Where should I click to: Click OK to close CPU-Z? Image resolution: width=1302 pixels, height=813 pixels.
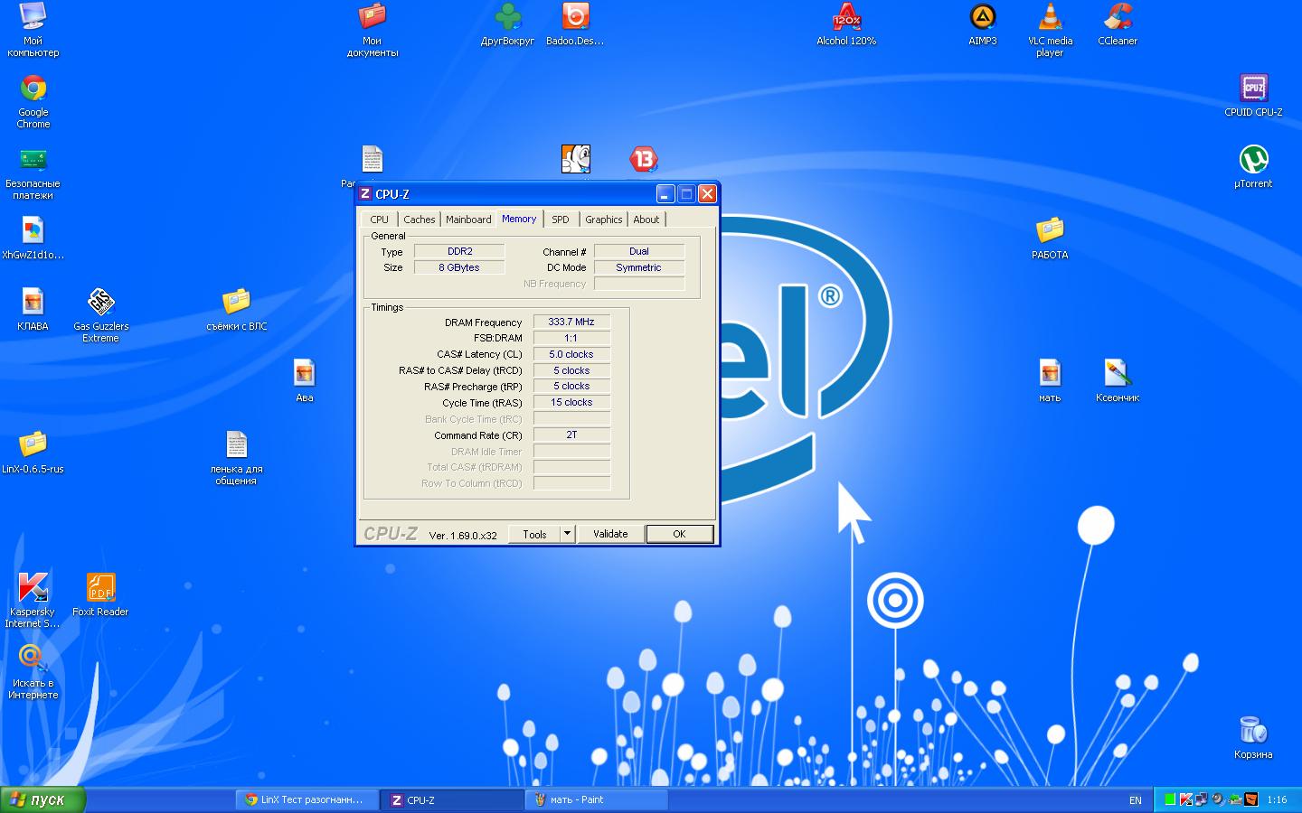point(679,534)
